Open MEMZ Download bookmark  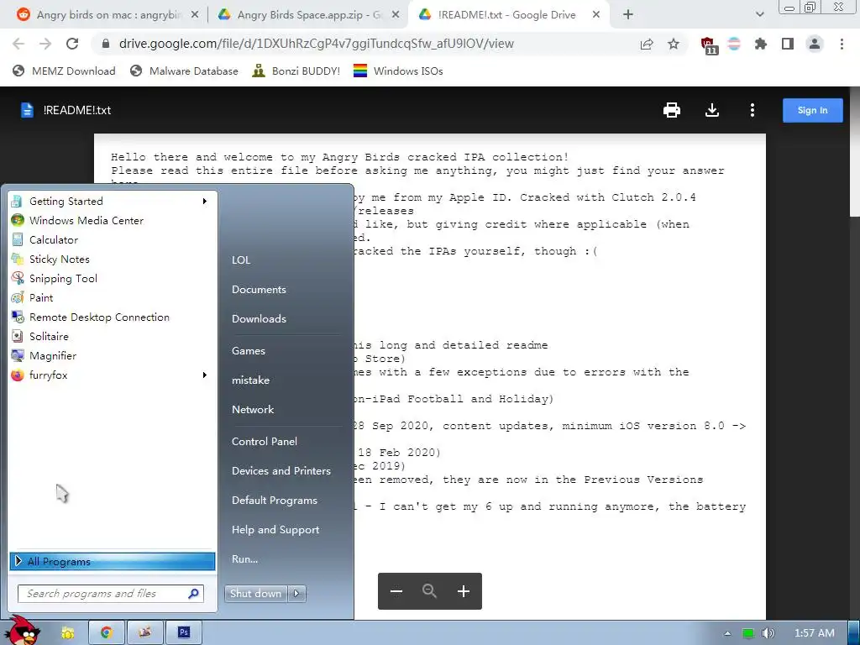tap(64, 71)
